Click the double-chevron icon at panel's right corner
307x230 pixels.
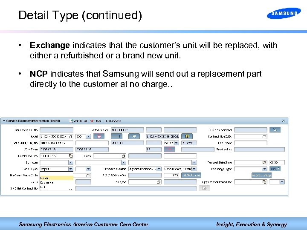pos(283,121)
